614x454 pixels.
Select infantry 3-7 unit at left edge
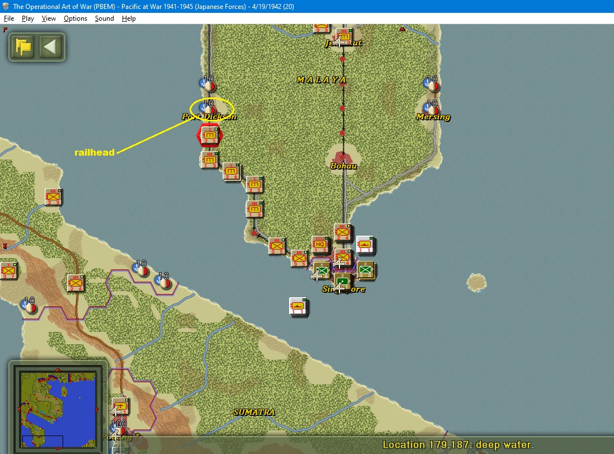click(8, 271)
